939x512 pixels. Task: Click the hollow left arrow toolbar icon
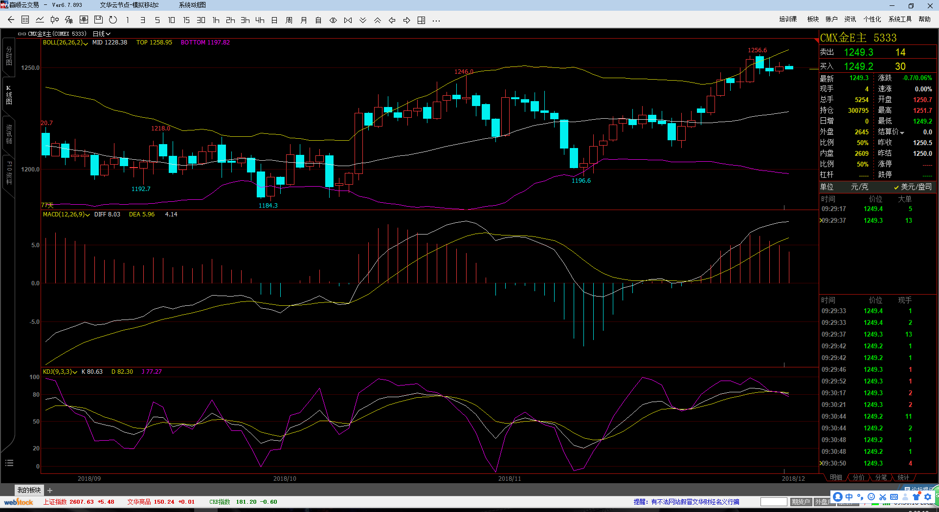click(392, 20)
